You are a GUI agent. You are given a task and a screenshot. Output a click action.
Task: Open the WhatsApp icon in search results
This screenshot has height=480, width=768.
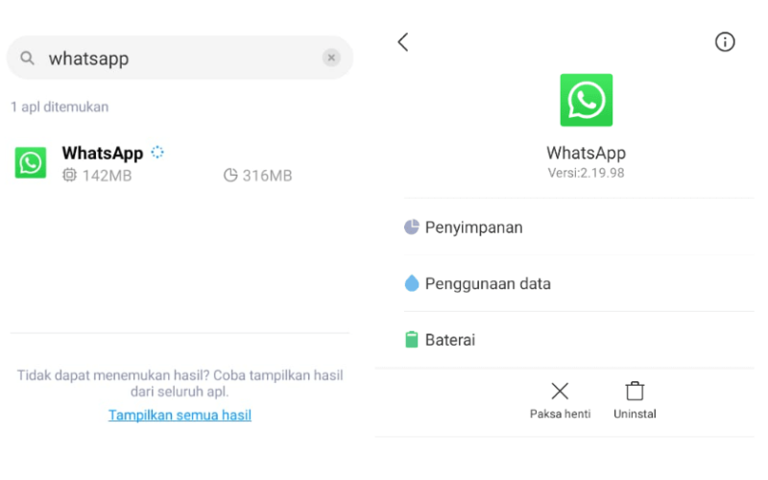click(31, 162)
